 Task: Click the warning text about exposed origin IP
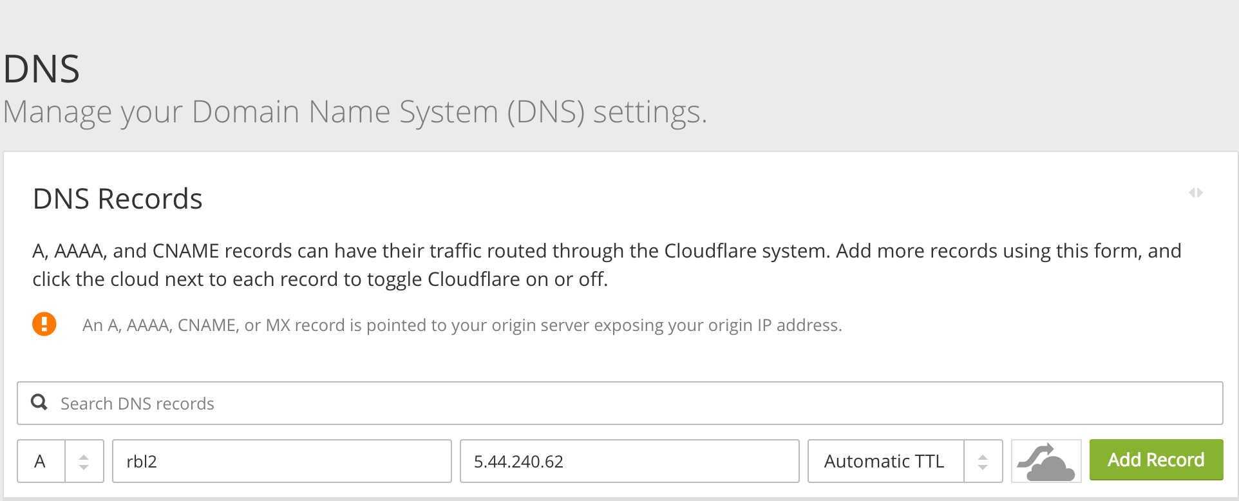click(x=462, y=325)
